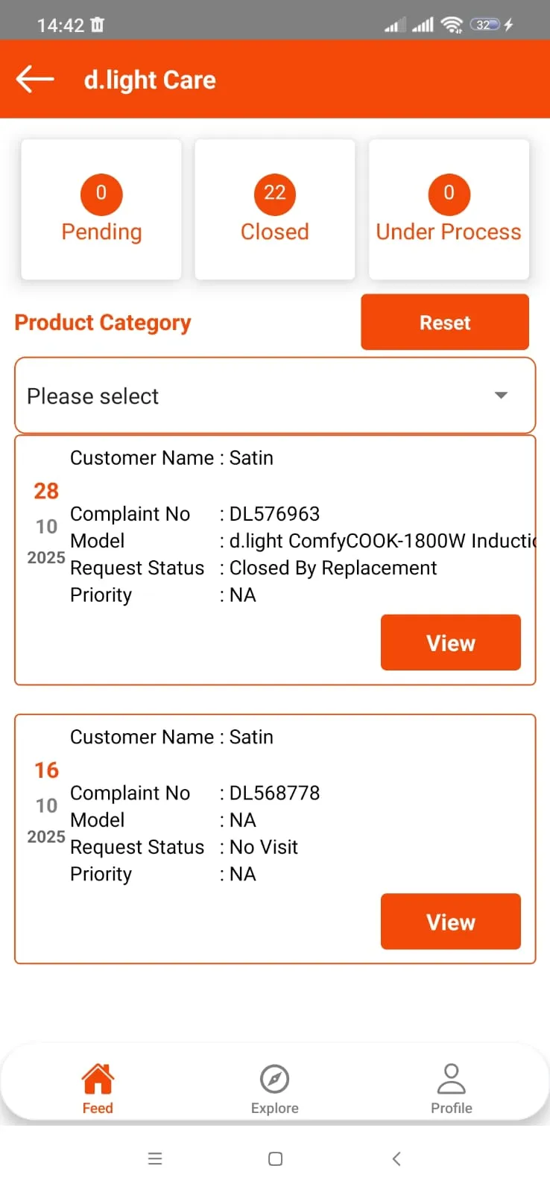Select the Closed status card
Viewport: 550px width, 1192px height.
(275, 209)
